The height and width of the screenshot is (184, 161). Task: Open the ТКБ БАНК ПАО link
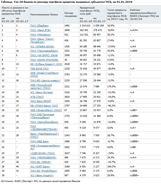click(x=40, y=68)
